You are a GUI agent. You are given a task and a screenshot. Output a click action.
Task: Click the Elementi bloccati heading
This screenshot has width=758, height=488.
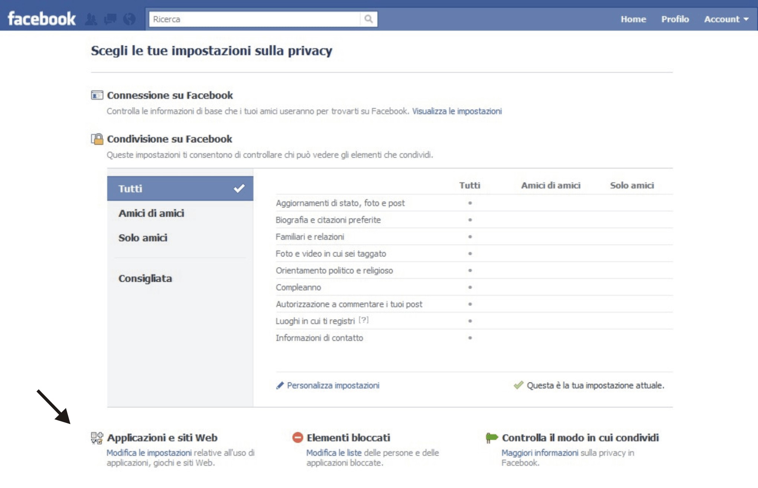tap(348, 438)
